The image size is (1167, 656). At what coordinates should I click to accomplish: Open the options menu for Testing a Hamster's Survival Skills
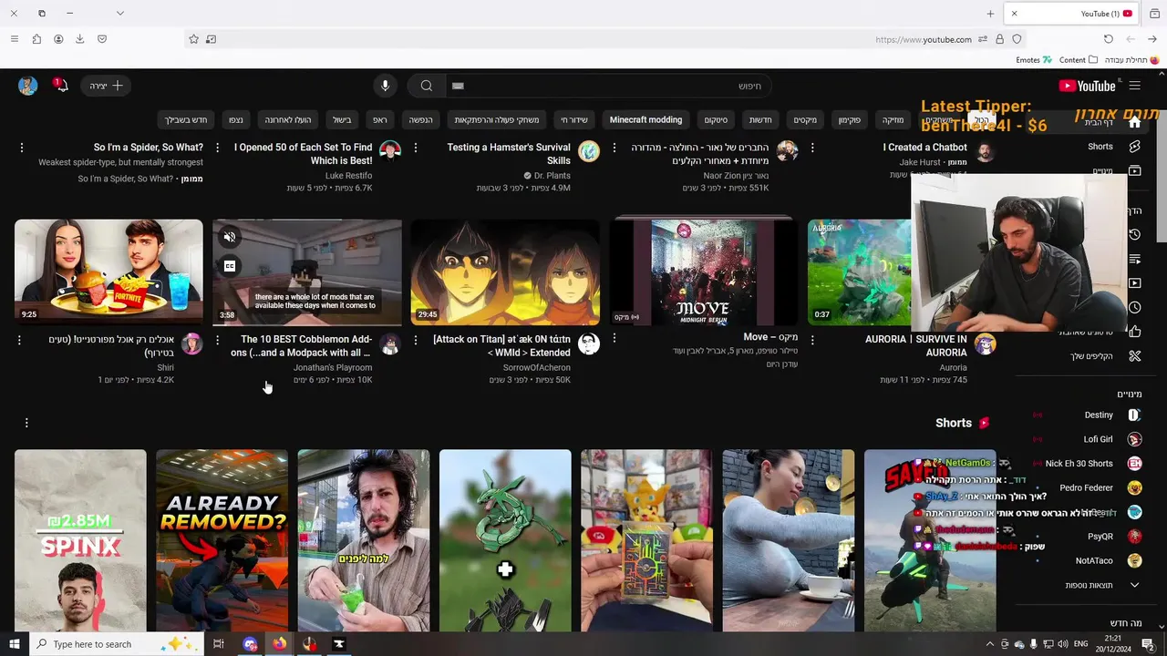tap(416, 148)
